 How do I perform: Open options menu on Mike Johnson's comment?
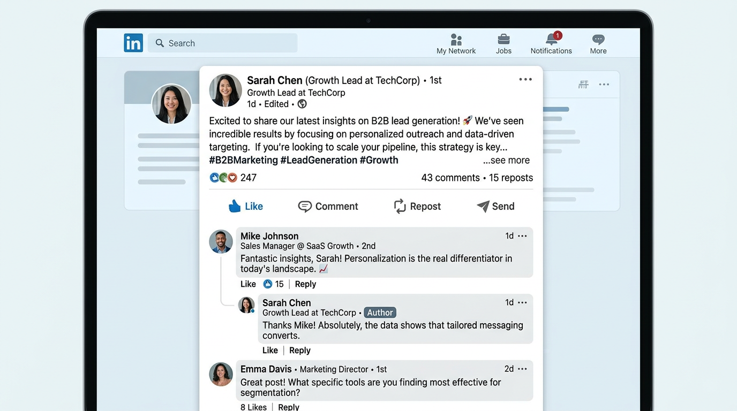[x=522, y=236]
